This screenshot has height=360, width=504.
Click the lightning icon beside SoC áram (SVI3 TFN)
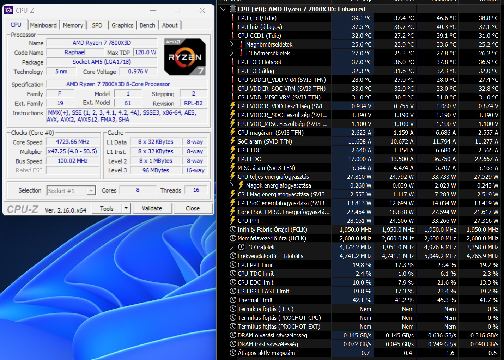pos(233,141)
